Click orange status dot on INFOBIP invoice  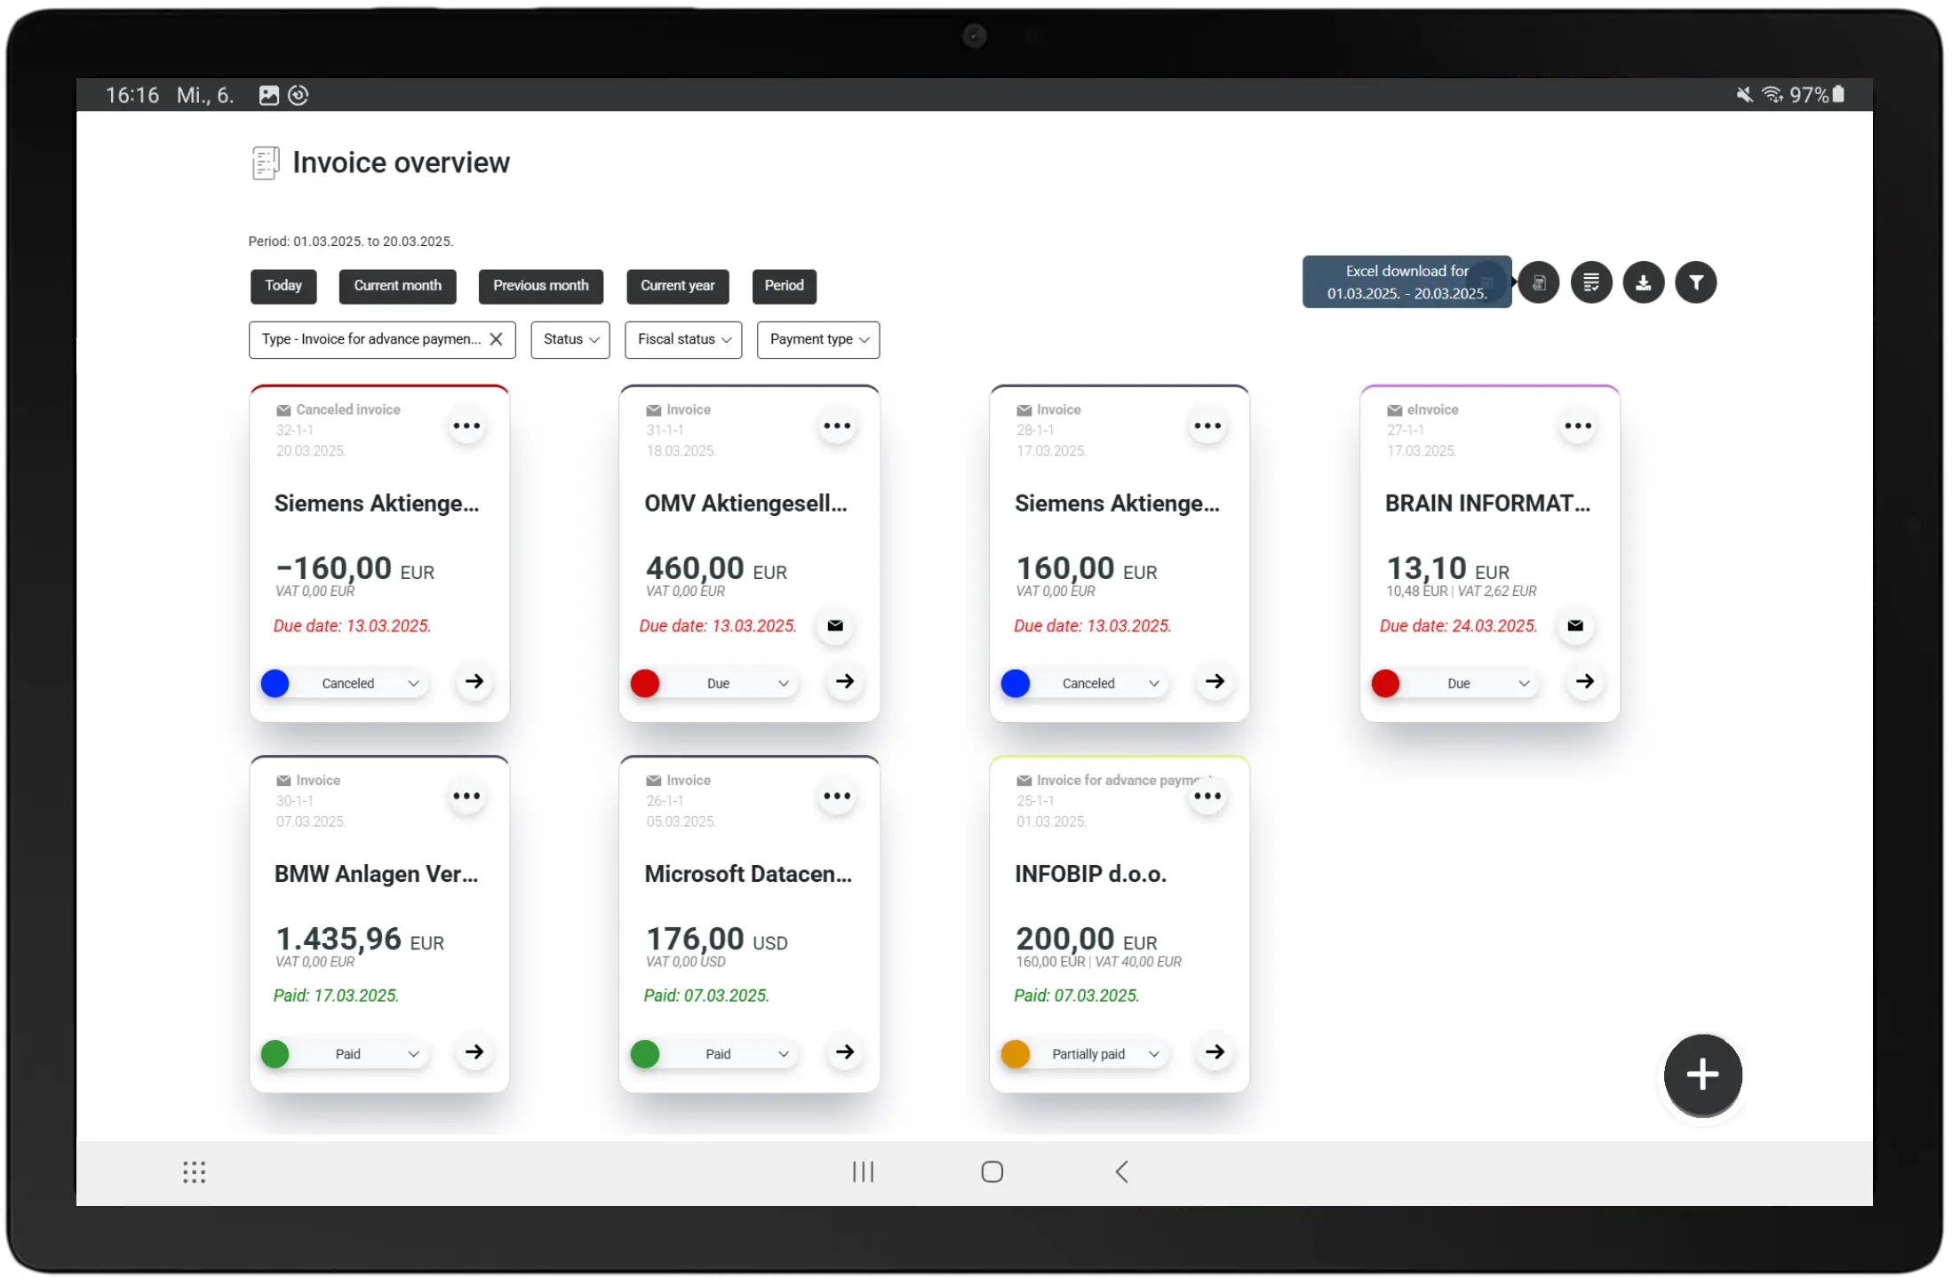click(x=1015, y=1054)
